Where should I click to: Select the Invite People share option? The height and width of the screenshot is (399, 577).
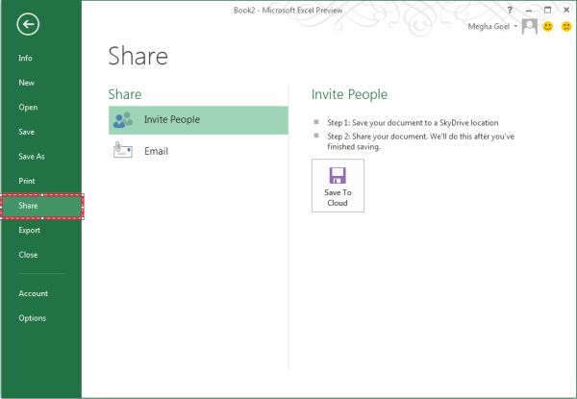click(198, 120)
